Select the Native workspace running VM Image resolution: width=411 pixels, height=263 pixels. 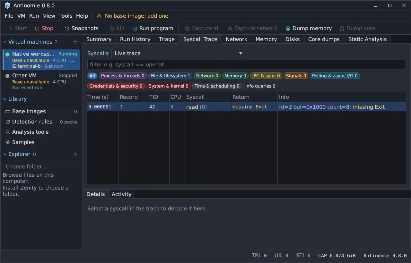point(41,60)
